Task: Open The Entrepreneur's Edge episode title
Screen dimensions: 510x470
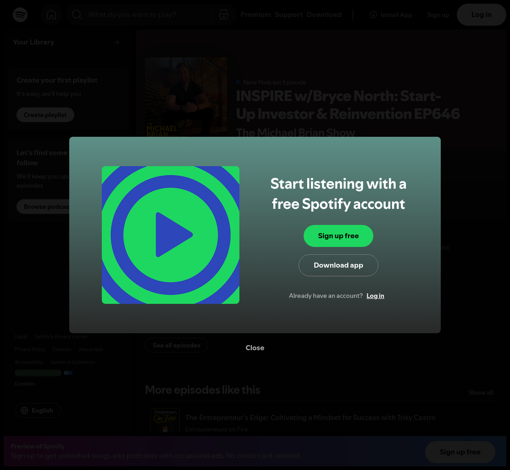Action: (x=310, y=418)
